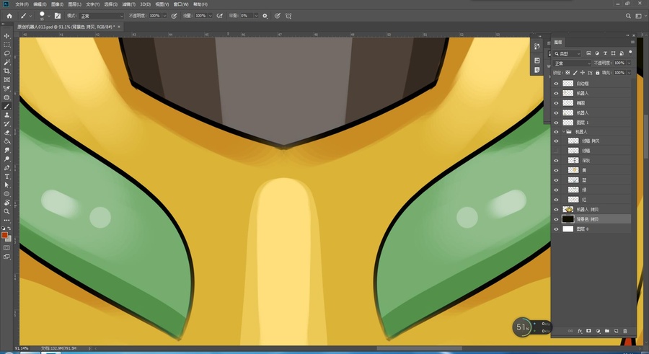Toggle lock transparent pixels in Layers panel

point(568,72)
